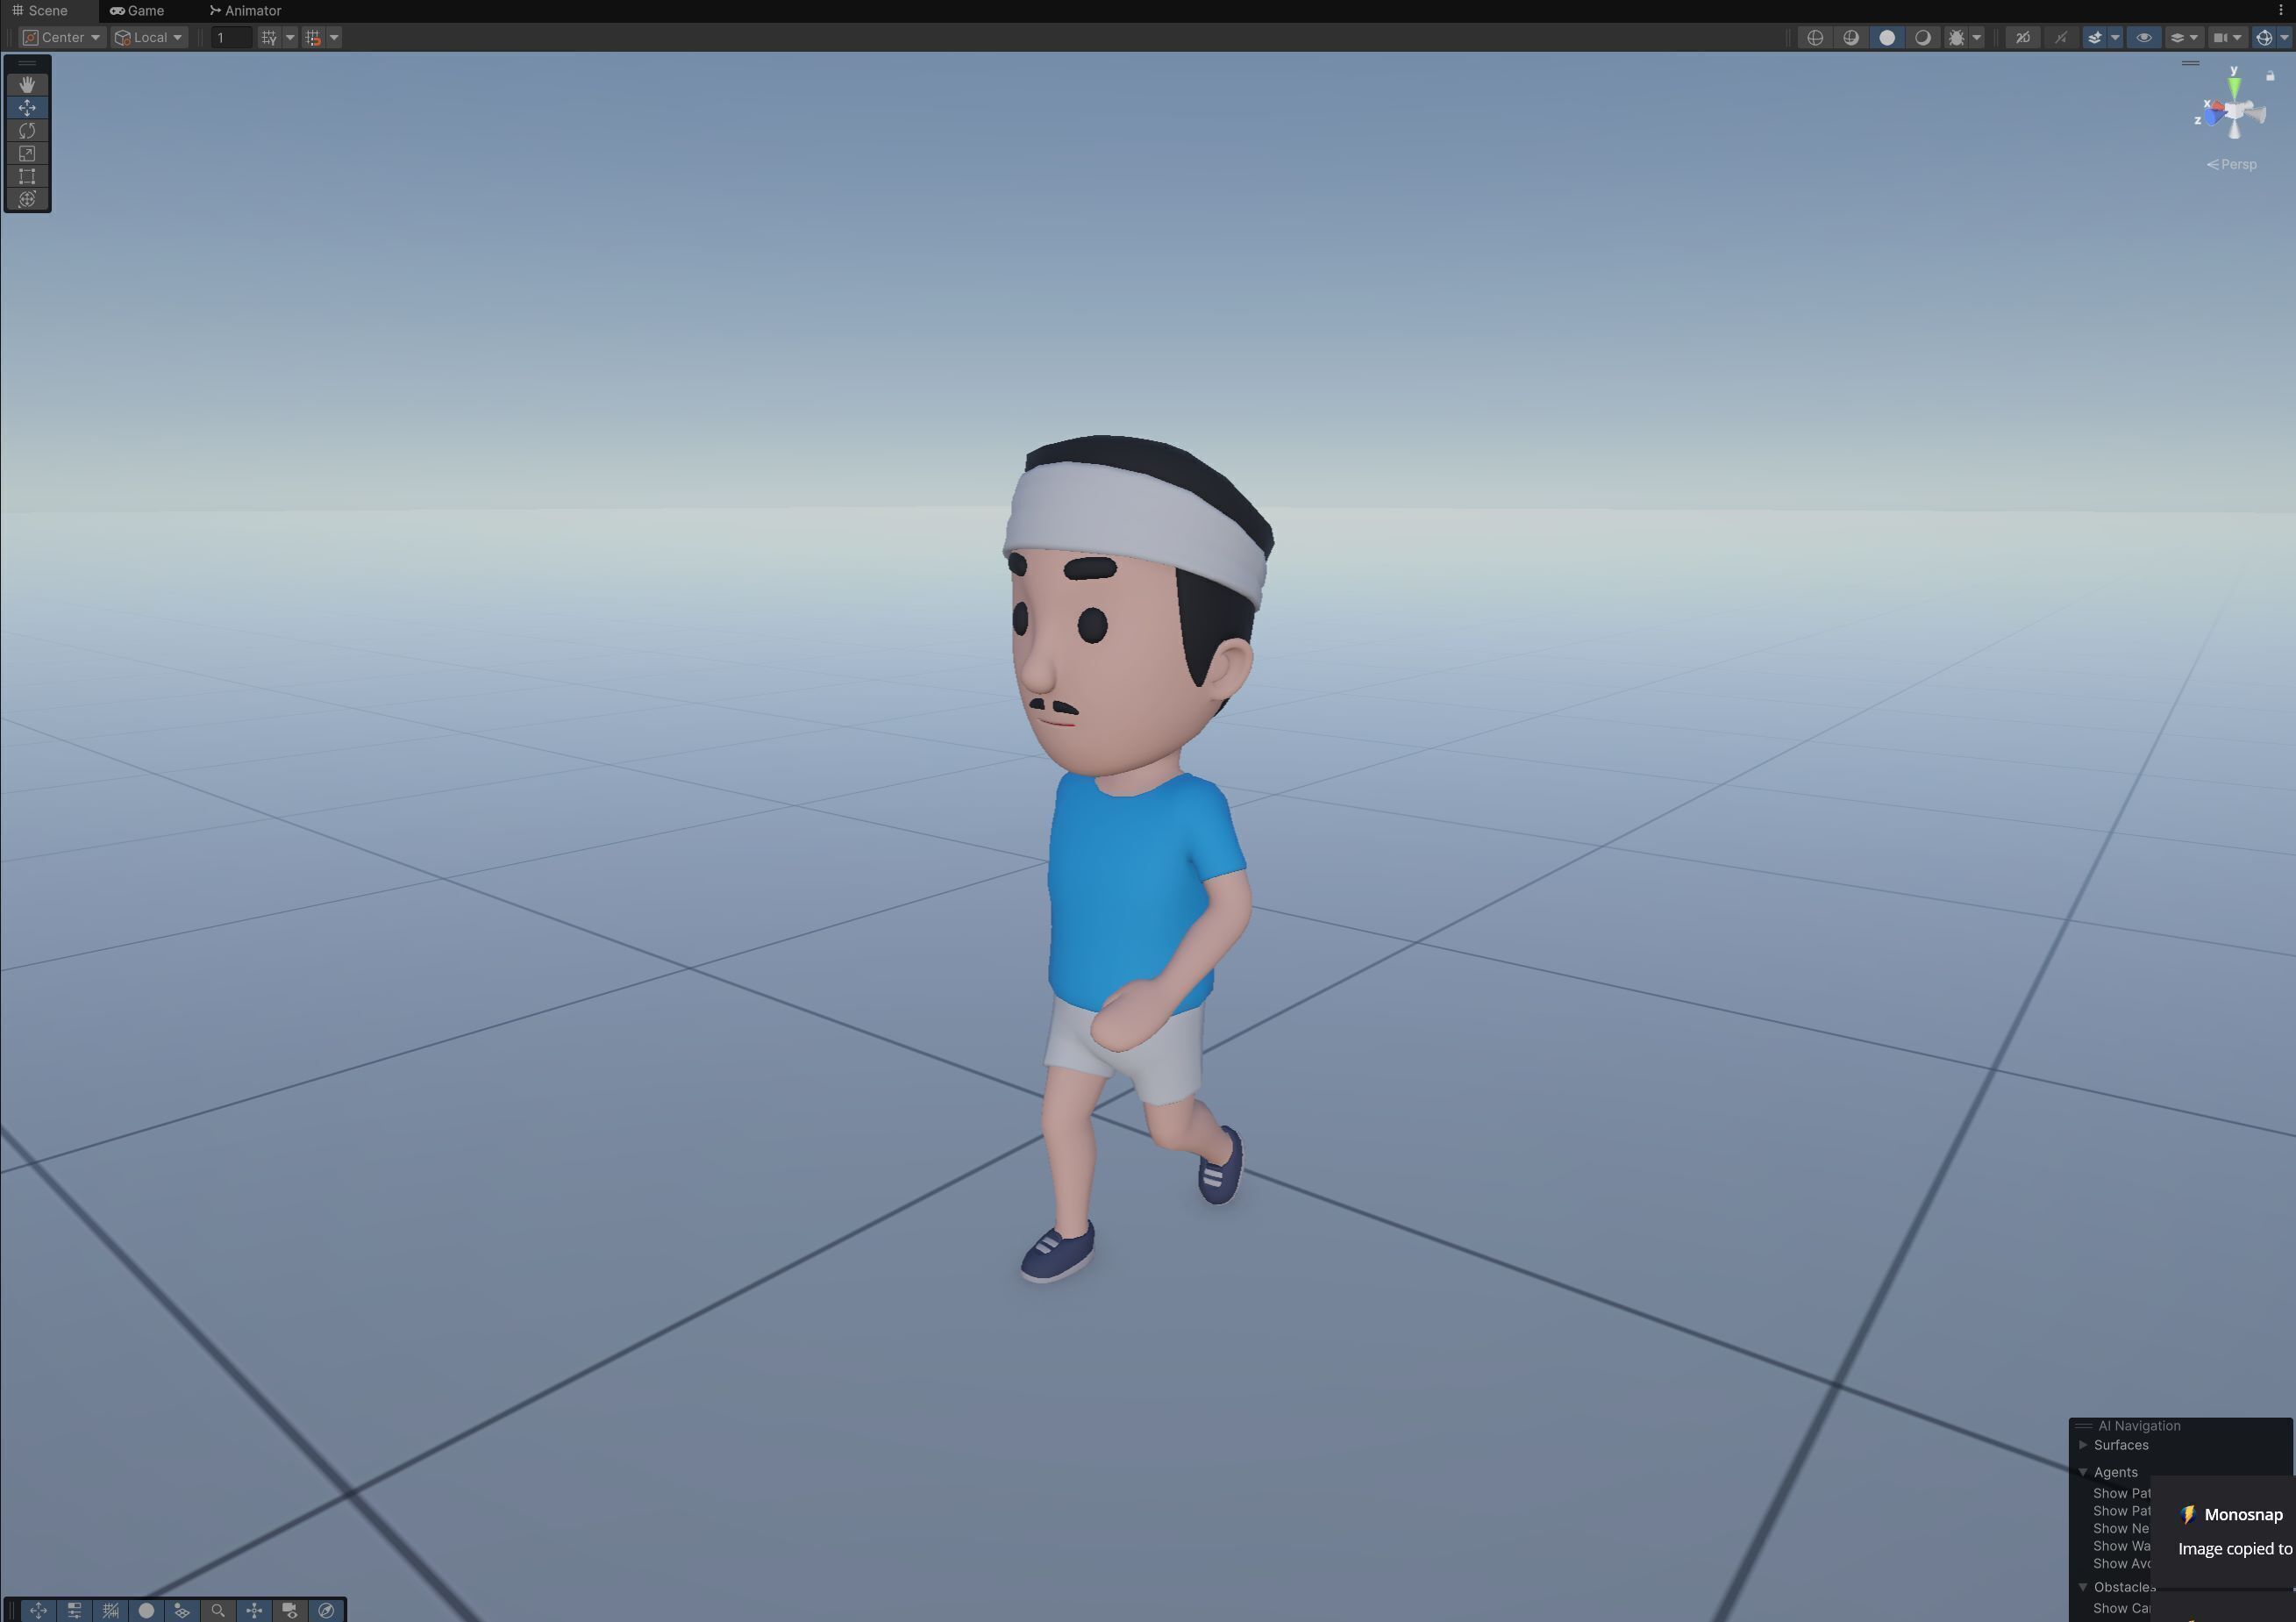
Task: Click the bottom overlay grid icon
Action: (x=110, y=1610)
